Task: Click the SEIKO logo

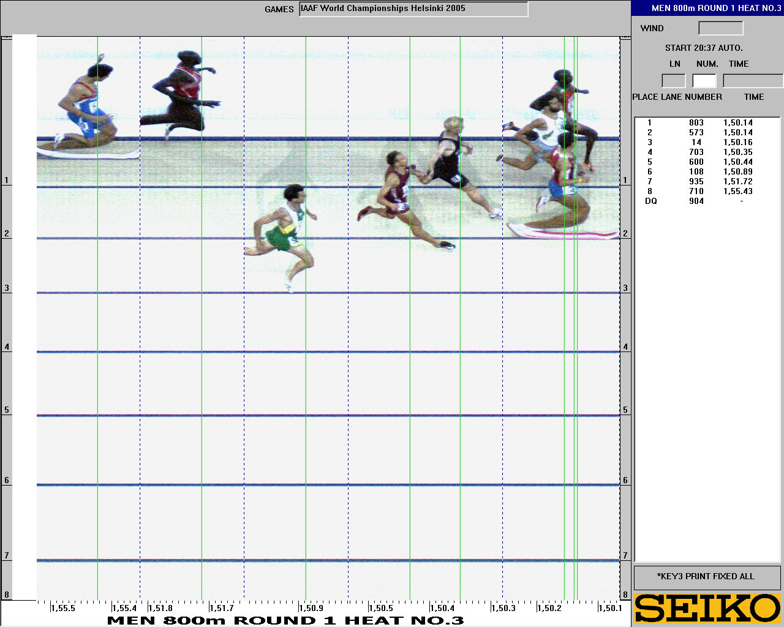Action: point(707,609)
